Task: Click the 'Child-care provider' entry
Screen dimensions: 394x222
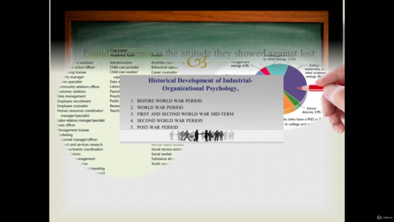Action: 124,67
